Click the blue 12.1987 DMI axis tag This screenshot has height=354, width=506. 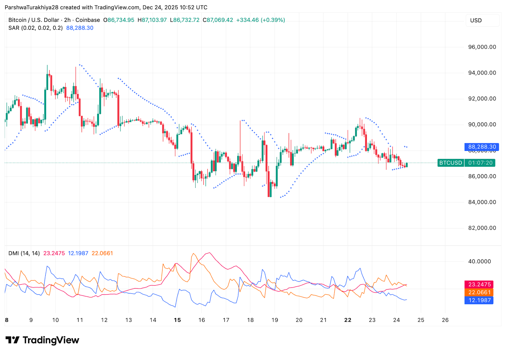tap(479, 300)
